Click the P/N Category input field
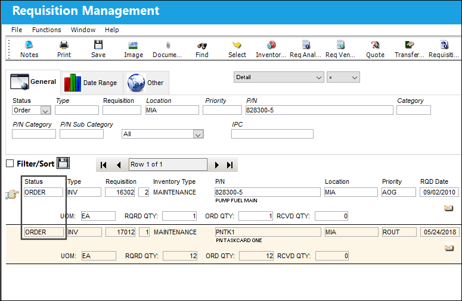462x301 pixels. pos(34,134)
